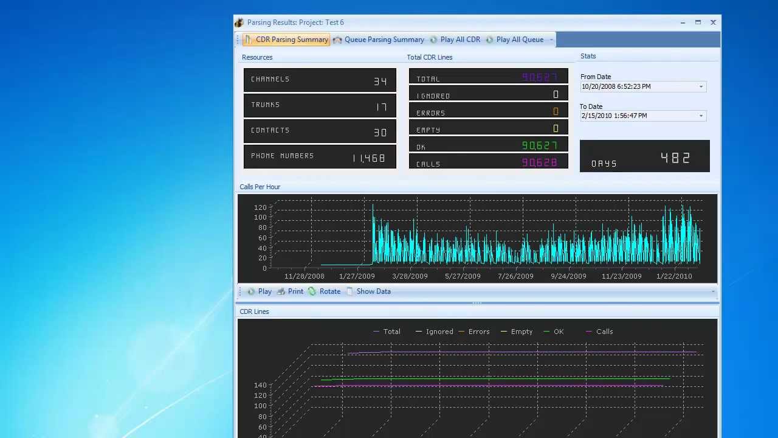The image size is (778, 438).
Task: Open top toolbar overflow options arrow
Action: point(551,40)
